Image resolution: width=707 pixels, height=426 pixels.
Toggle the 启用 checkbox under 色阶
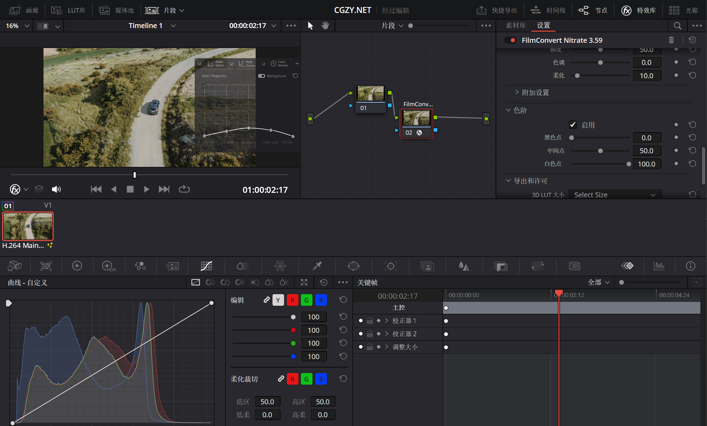coord(573,124)
